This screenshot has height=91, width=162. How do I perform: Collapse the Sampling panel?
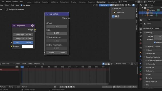click(145, 33)
